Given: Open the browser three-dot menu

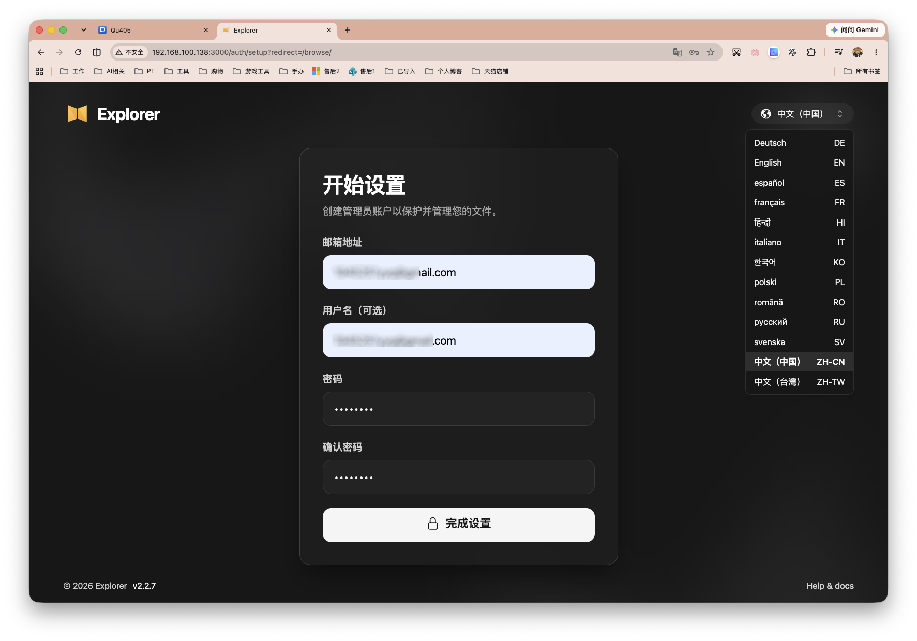Looking at the screenshot, I should [x=876, y=52].
